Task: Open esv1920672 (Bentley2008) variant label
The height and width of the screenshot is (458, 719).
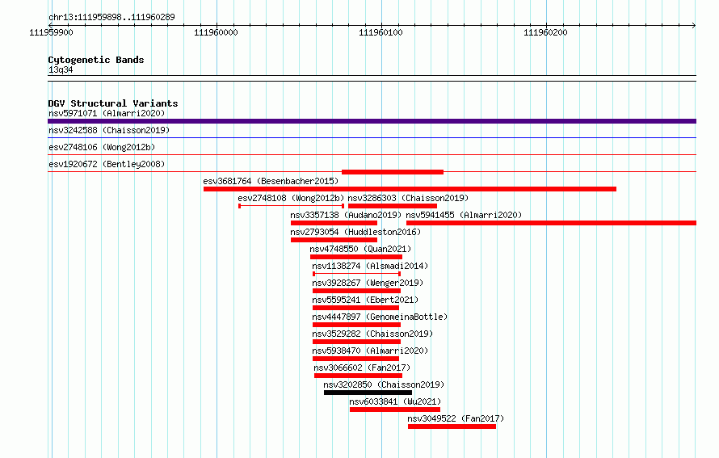Action: [107, 164]
